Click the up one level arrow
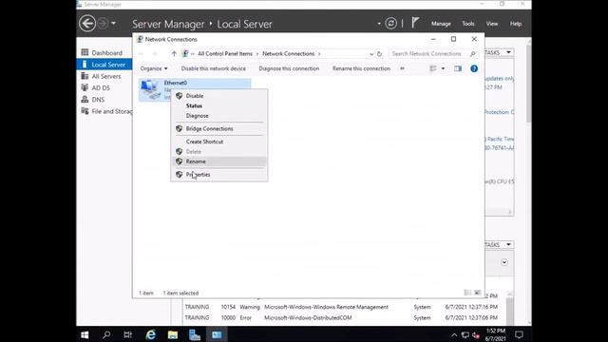608x342 pixels. click(174, 53)
